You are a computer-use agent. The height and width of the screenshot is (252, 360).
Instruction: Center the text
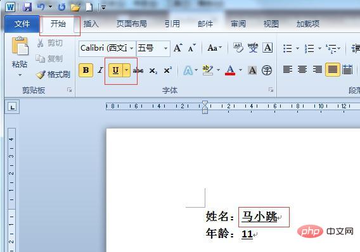pyautogui.click(x=302, y=70)
